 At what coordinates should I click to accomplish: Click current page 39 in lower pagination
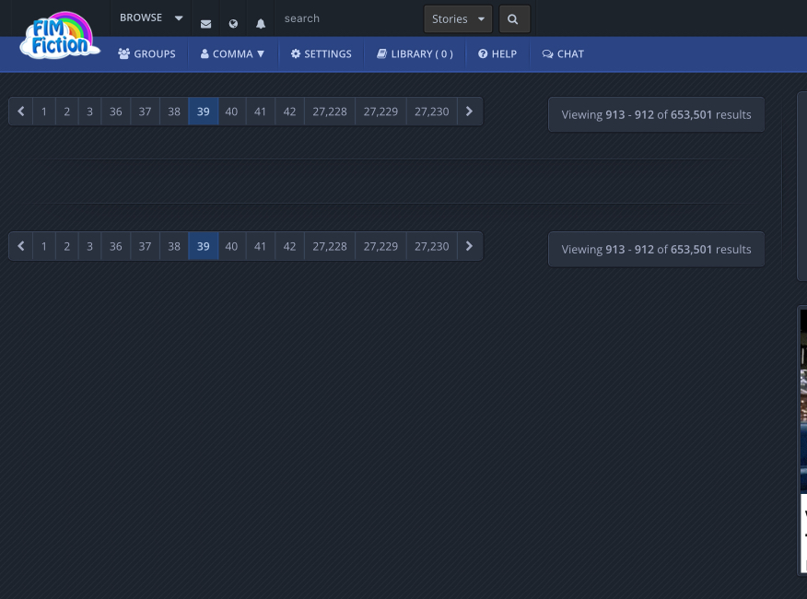[204, 246]
